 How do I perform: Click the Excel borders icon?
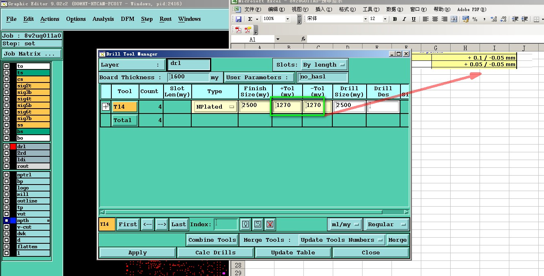536,19
